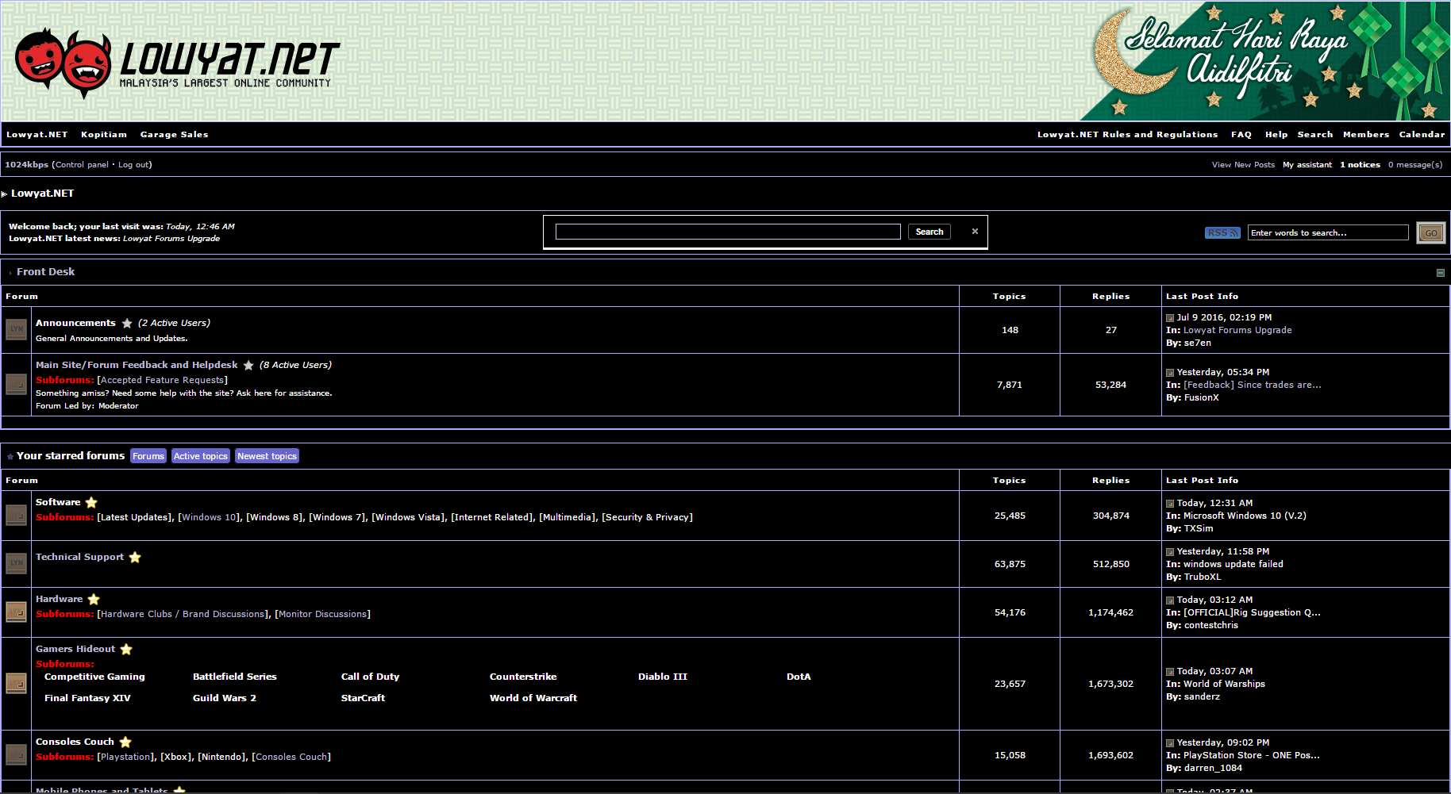Open the Kopitiam menu
This screenshot has height=794, width=1451.
pos(104,135)
